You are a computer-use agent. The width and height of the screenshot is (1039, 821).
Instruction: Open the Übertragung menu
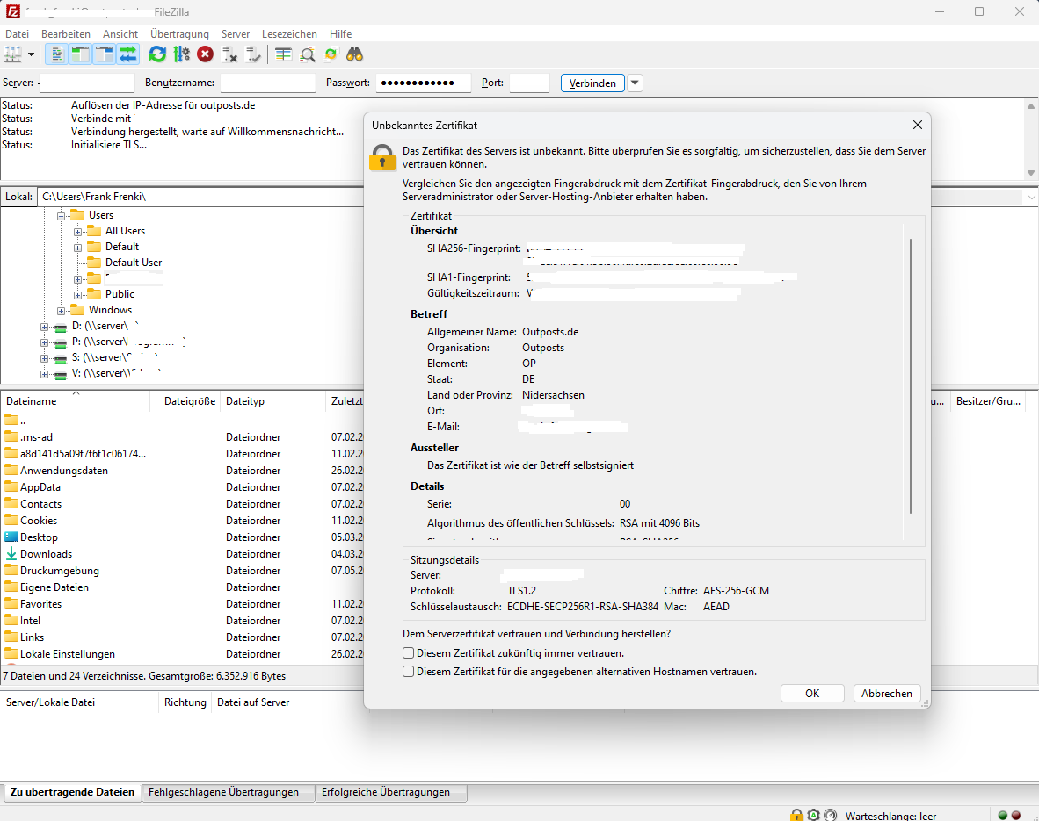pyautogui.click(x=179, y=33)
